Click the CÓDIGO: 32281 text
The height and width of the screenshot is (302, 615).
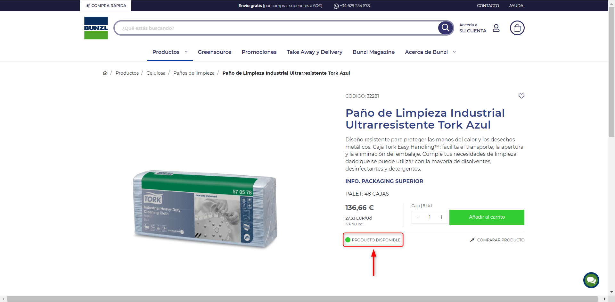click(x=362, y=96)
